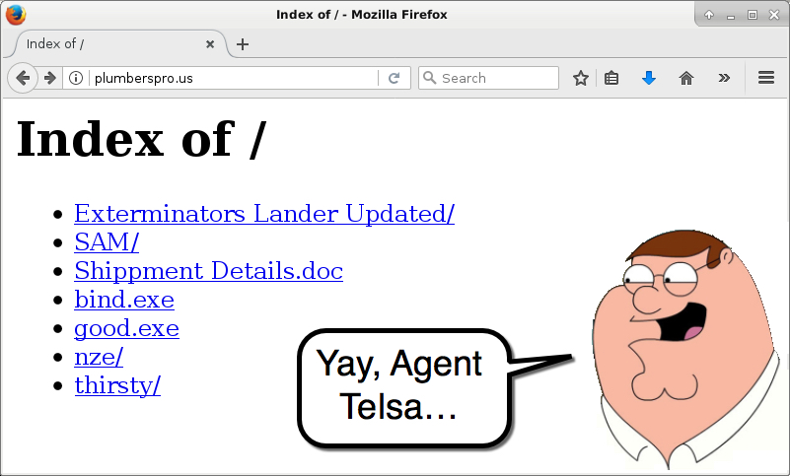The image size is (790, 476).
Task: Go to the home page icon
Action: pyautogui.click(x=686, y=78)
